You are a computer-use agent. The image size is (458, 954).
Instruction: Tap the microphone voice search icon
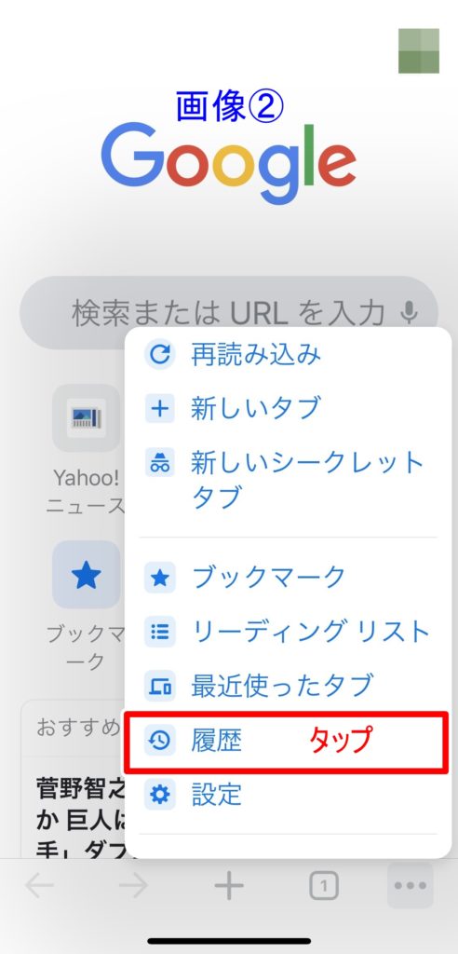(410, 313)
